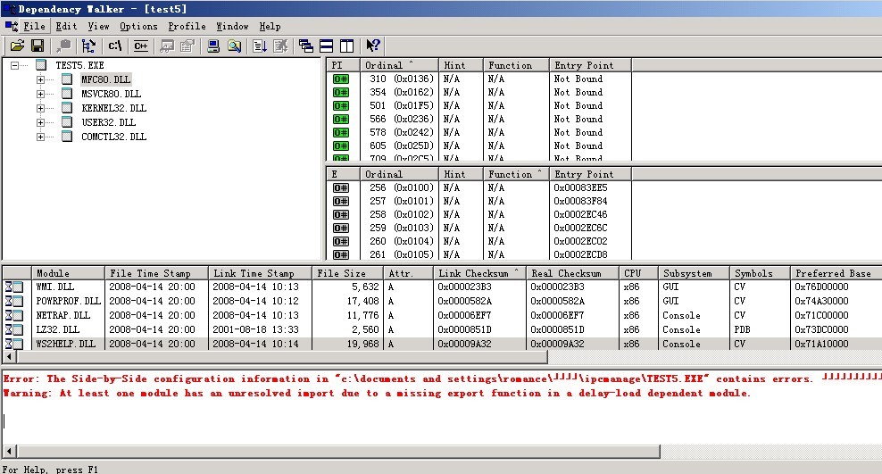Expand the KERNEL32.DLL tree node

tap(40, 108)
